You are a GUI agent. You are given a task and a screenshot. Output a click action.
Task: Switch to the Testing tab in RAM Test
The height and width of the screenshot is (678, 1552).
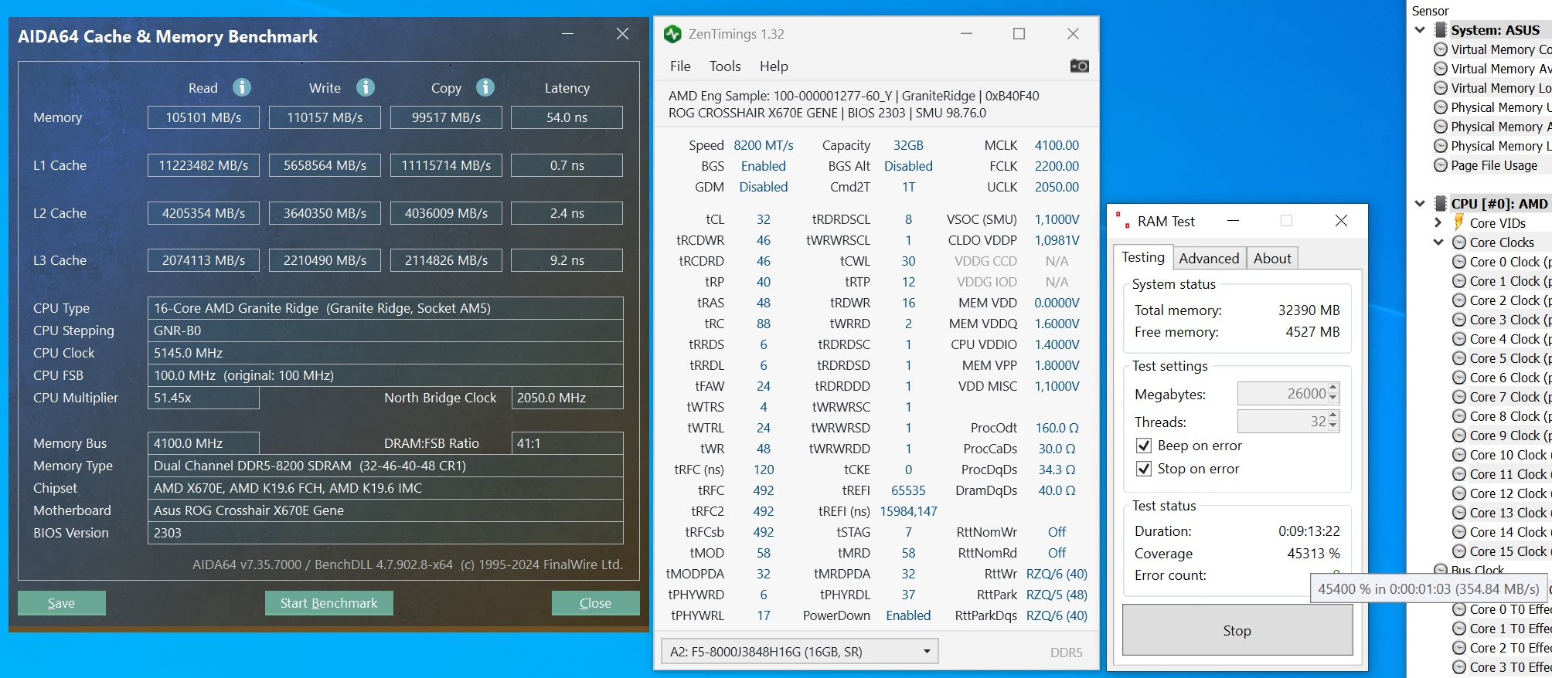click(1143, 257)
